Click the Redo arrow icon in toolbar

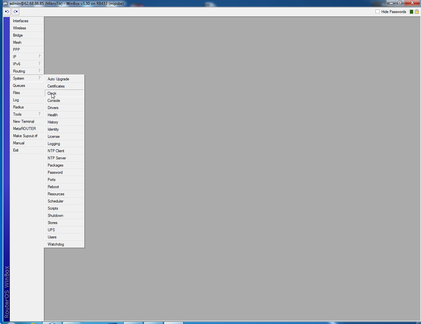pyautogui.click(x=15, y=11)
